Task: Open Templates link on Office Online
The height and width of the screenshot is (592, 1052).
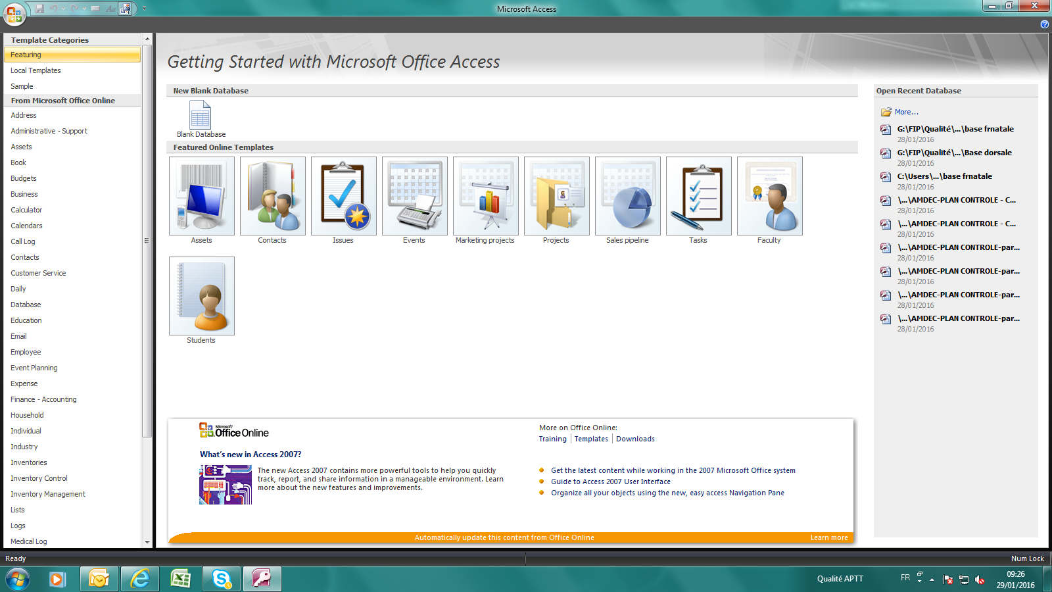Action: [591, 439]
